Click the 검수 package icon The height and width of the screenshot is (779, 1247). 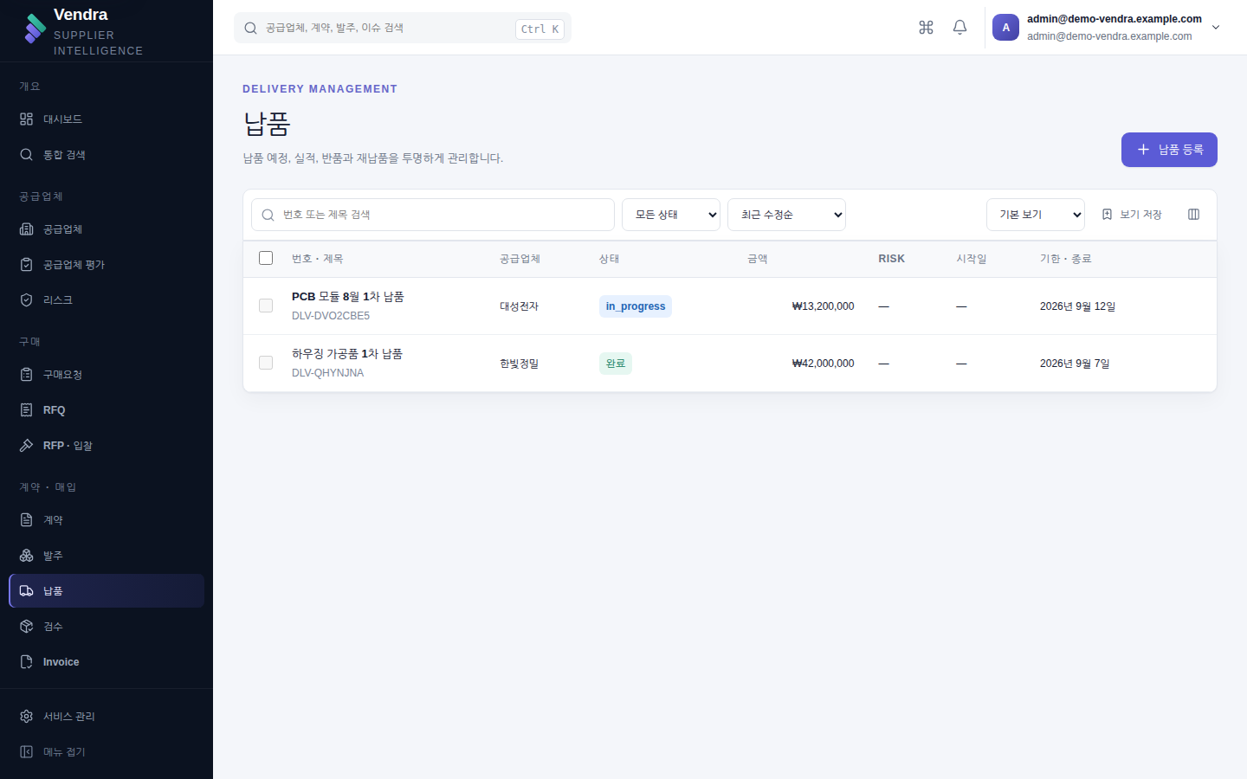coord(26,626)
